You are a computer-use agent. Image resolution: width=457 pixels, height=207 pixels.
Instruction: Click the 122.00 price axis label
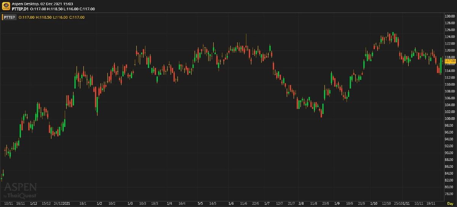click(450, 44)
